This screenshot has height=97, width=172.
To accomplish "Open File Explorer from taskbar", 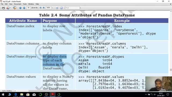I will (x=22, y=95).
